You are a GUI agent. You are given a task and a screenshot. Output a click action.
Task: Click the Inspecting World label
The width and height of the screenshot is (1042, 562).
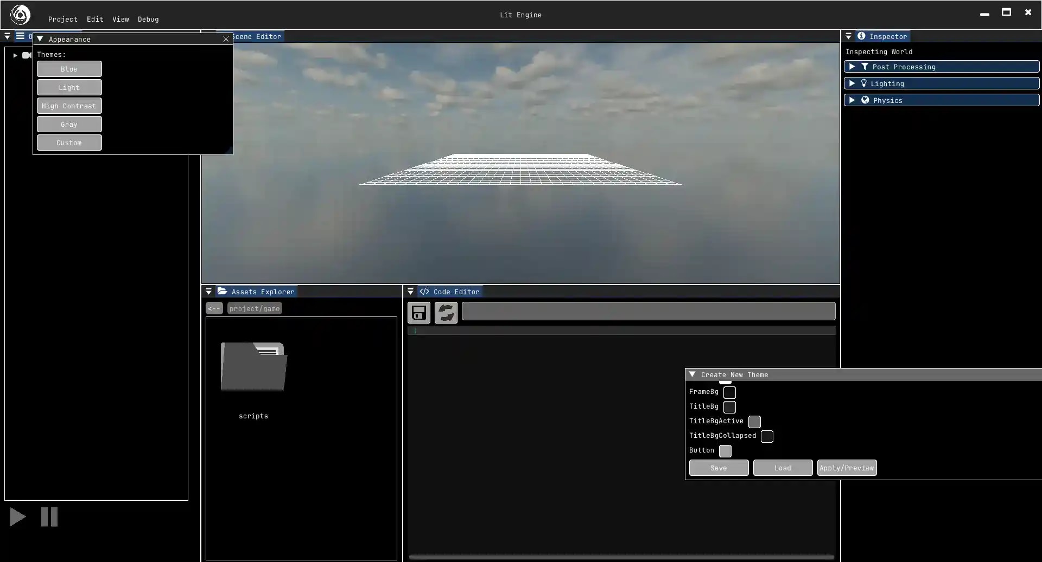pos(879,52)
